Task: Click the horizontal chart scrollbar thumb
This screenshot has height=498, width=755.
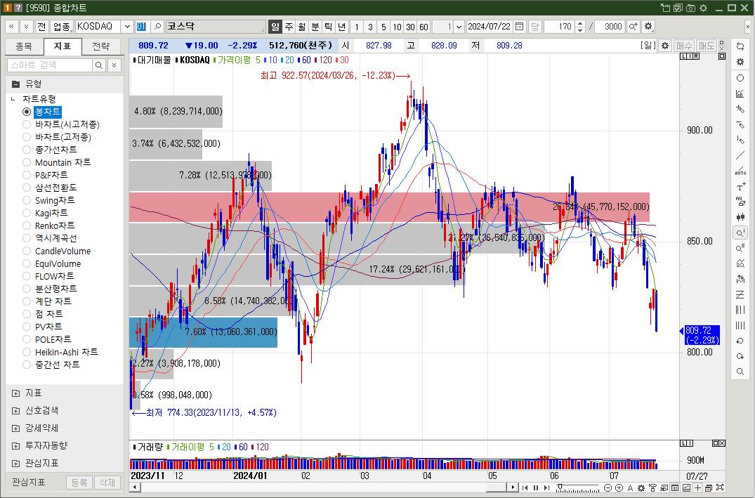Action: pyautogui.click(x=497, y=487)
